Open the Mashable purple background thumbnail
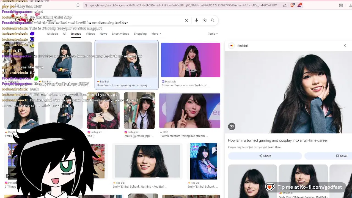Viewport: 352px width, 198px height. coord(191,60)
